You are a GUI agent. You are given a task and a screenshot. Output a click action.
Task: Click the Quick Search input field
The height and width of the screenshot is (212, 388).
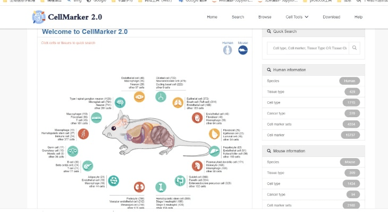point(309,48)
